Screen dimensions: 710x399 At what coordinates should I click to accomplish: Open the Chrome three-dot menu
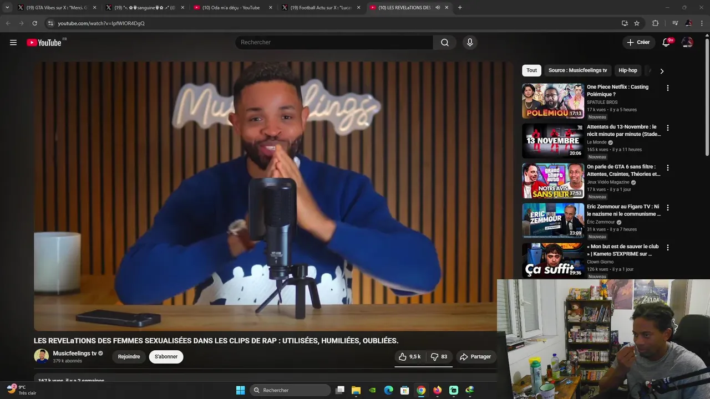click(x=702, y=23)
